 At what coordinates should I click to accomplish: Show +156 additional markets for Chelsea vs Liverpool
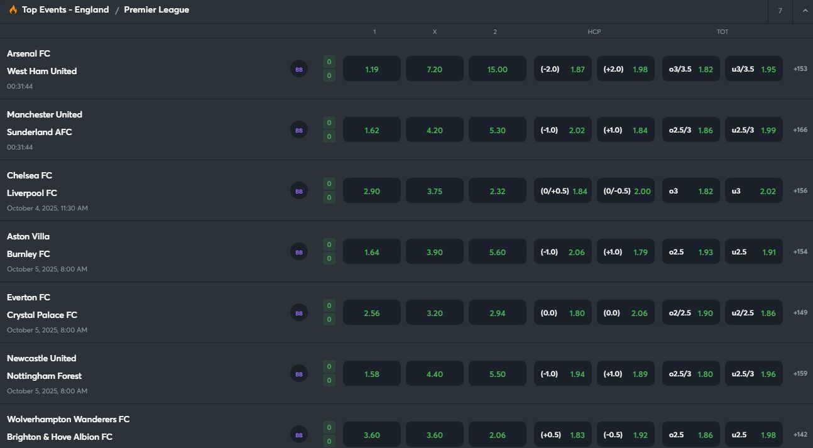(x=800, y=191)
